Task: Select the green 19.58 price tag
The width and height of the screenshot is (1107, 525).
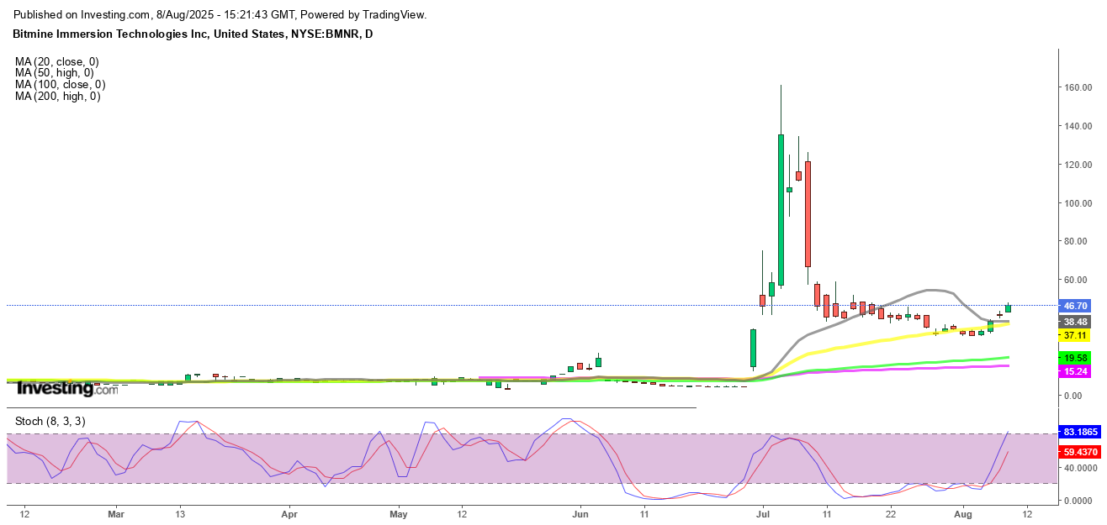Action: click(1077, 357)
